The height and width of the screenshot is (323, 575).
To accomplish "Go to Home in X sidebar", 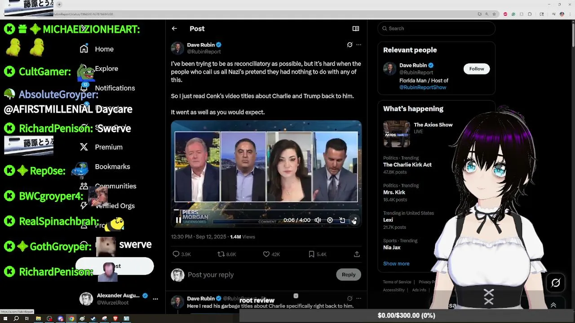I will coord(97,49).
